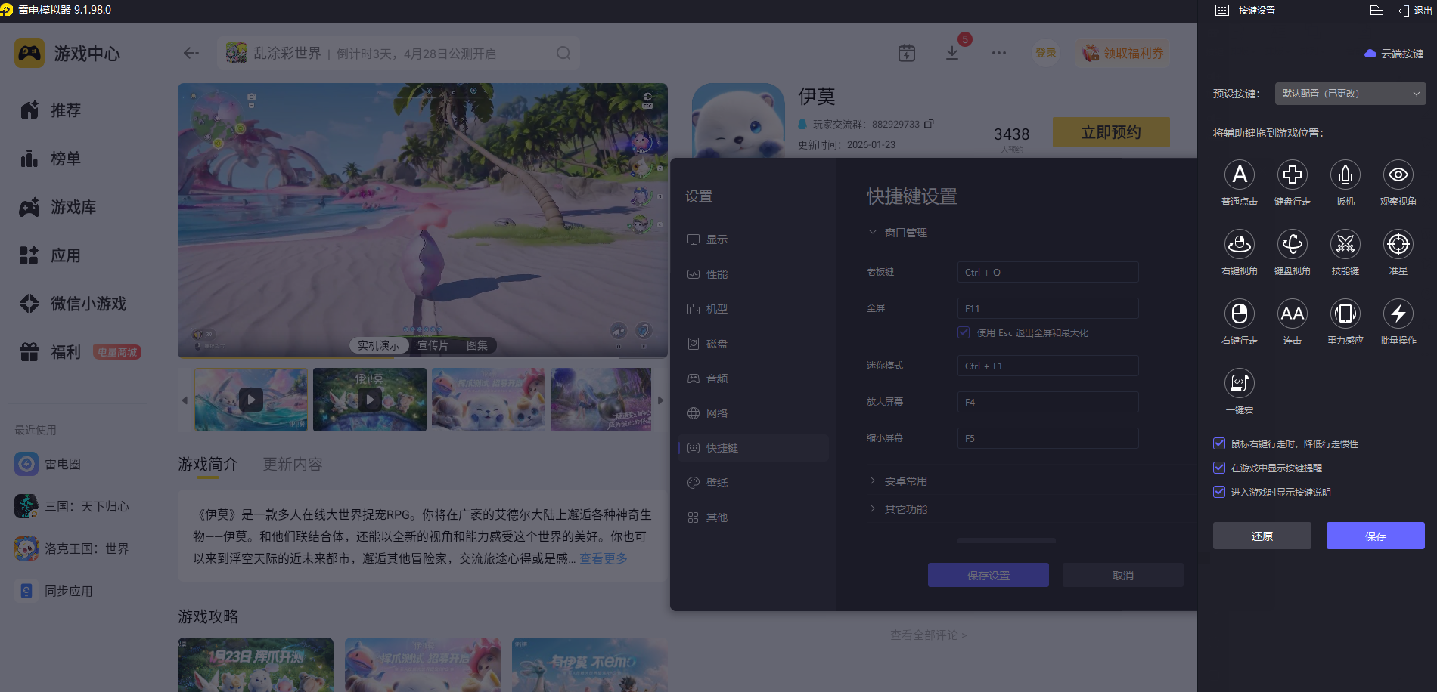Open 网络 network settings
This screenshot has height=692, width=1437.
[x=753, y=413]
